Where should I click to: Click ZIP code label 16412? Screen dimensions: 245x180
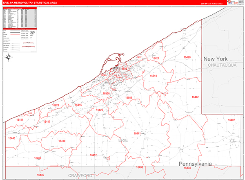pyautogui.click(x=93, y=155)
